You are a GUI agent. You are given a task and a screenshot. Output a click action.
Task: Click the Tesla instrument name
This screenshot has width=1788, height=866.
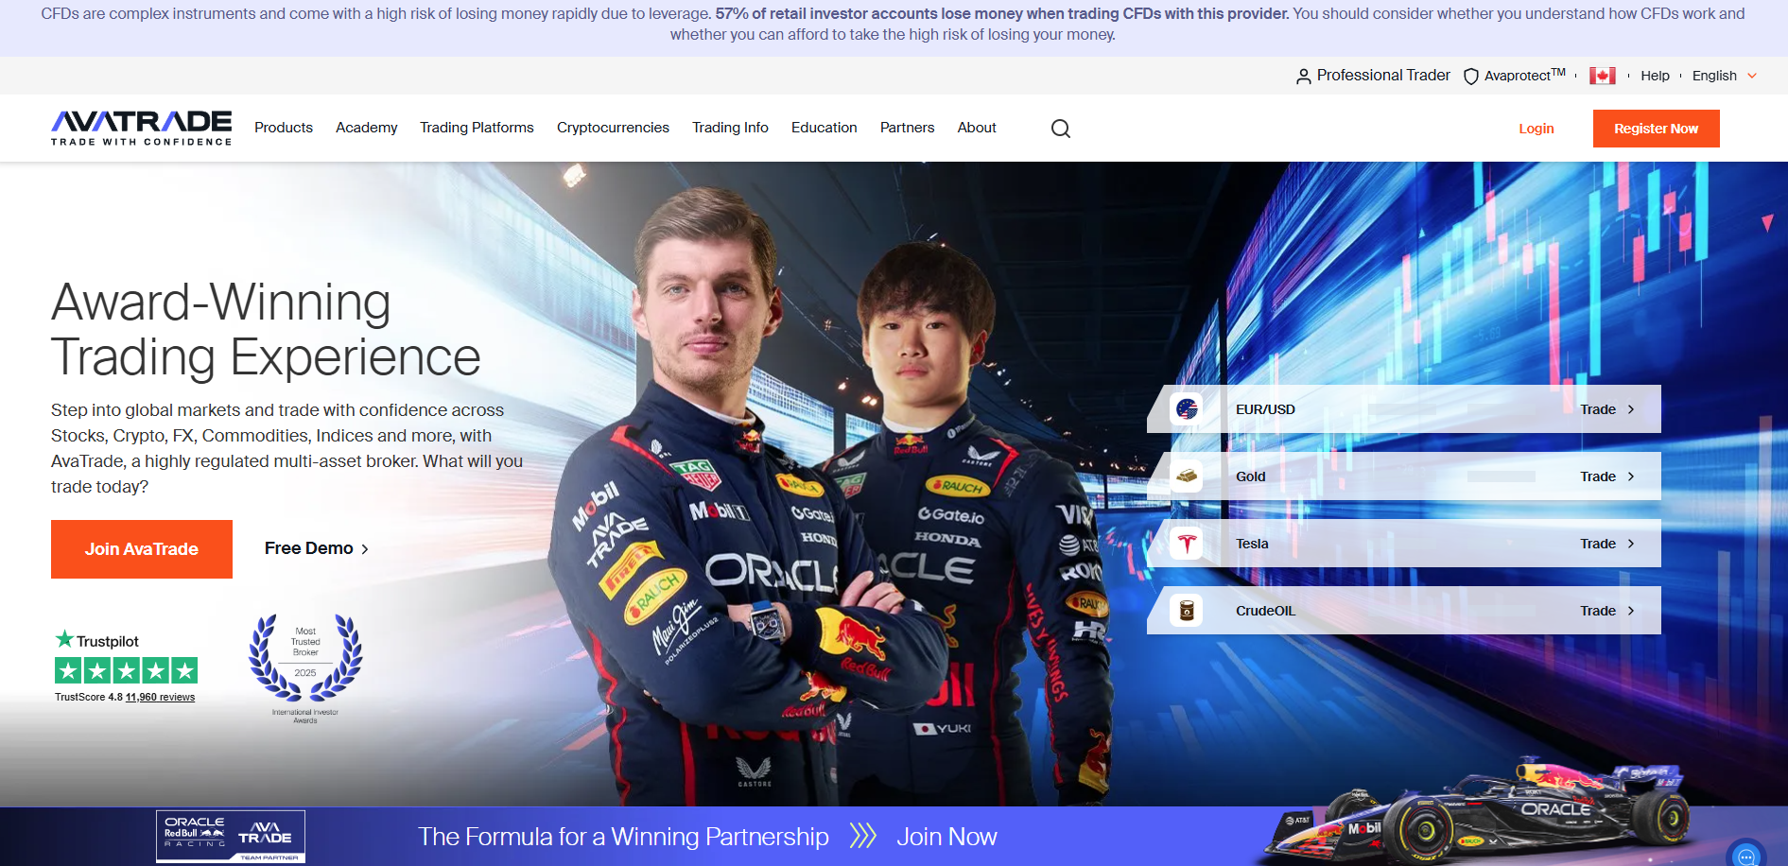click(x=1252, y=544)
